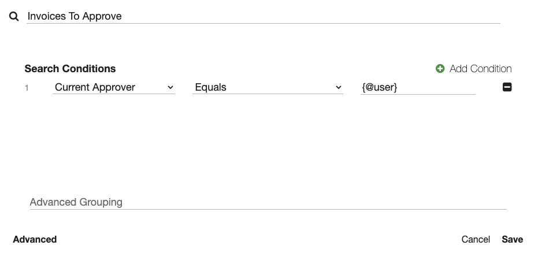Click empty space right of {@user} text
The width and height of the screenshot is (538, 253).
[439, 87]
